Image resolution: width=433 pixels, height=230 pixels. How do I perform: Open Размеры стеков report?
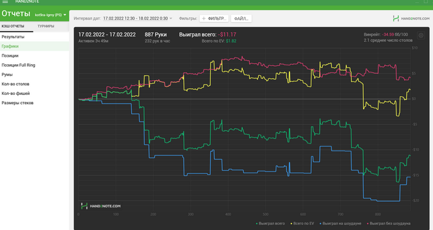click(x=35, y=103)
